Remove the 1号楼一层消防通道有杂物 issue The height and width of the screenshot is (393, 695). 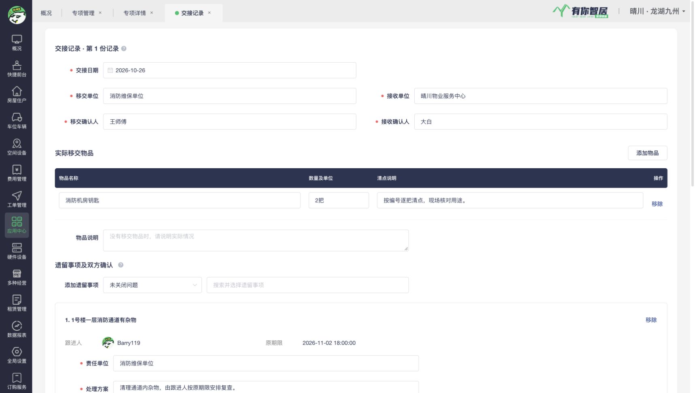pyautogui.click(x=651, y=320)
